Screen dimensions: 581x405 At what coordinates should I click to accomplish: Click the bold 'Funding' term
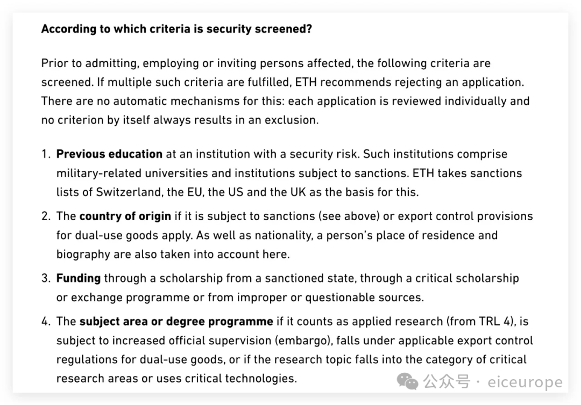(79, 278)
